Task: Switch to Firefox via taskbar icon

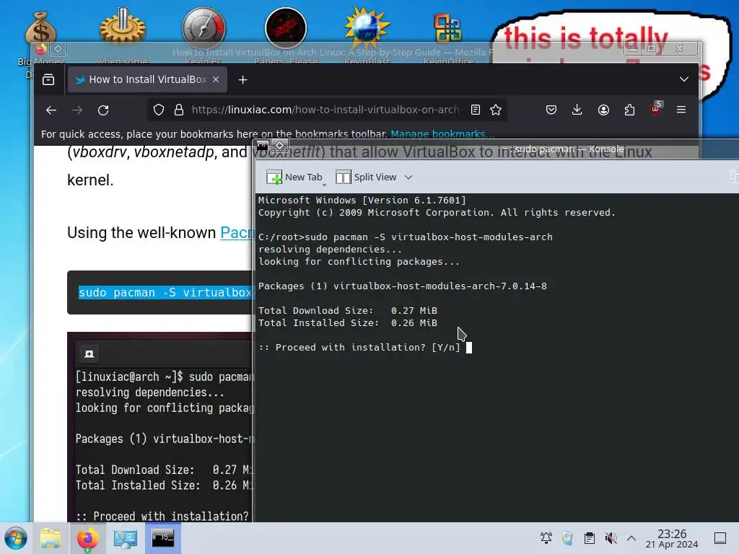Action: point(87,538)
